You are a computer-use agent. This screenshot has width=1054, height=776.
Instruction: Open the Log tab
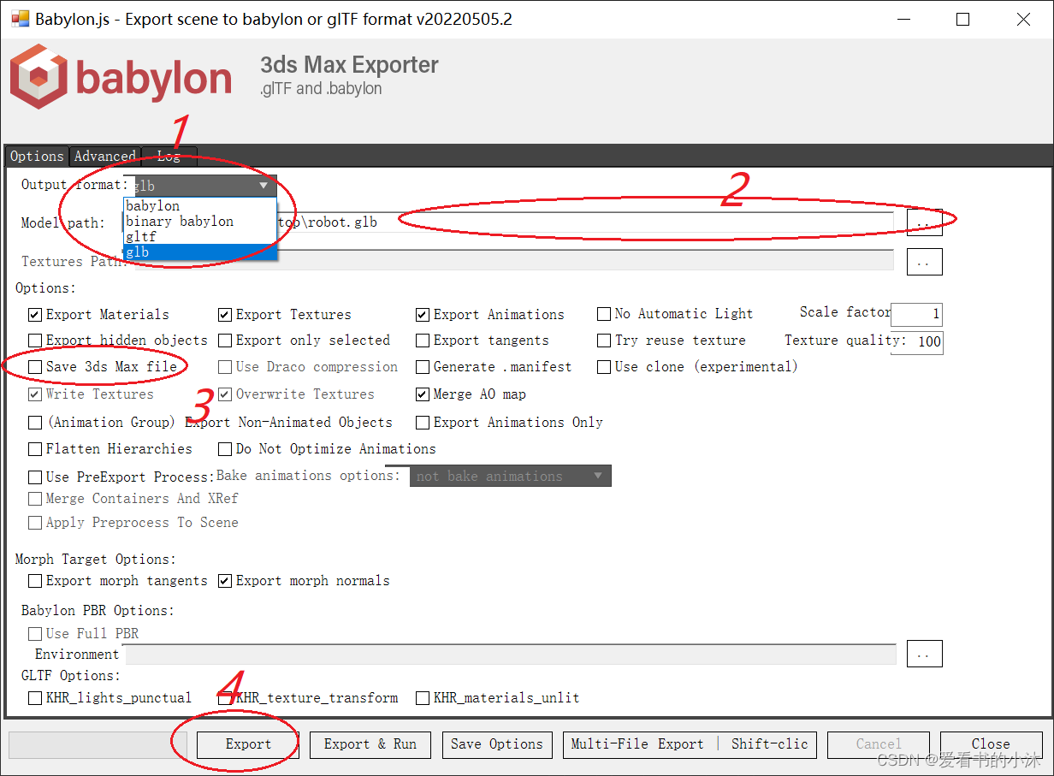tap(169, 156)
